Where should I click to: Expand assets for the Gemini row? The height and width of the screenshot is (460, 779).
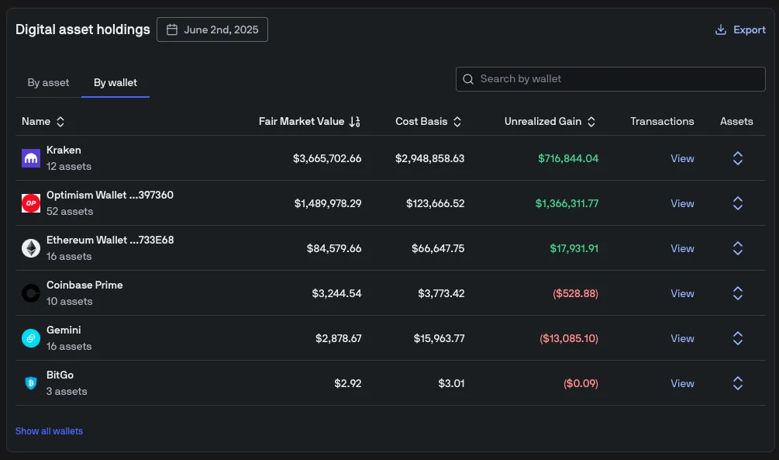[x=738, y=338]
